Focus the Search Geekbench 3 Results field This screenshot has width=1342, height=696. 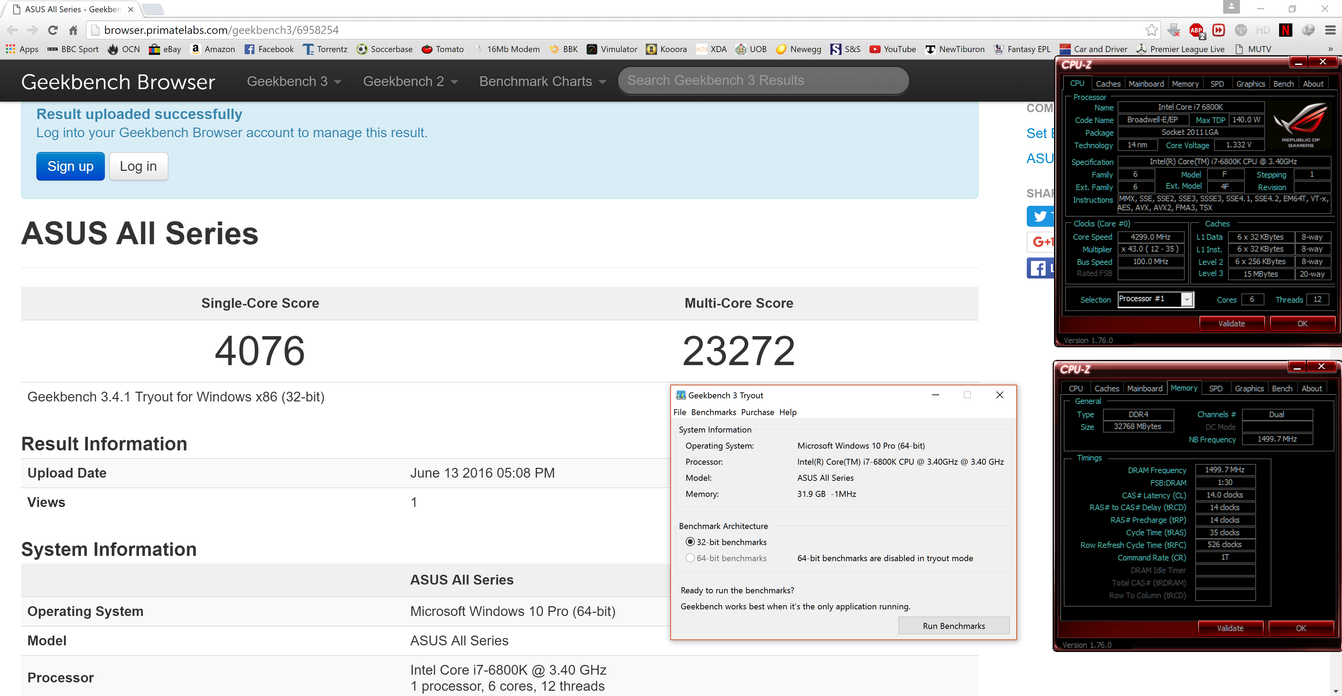(x=763, y=81)
